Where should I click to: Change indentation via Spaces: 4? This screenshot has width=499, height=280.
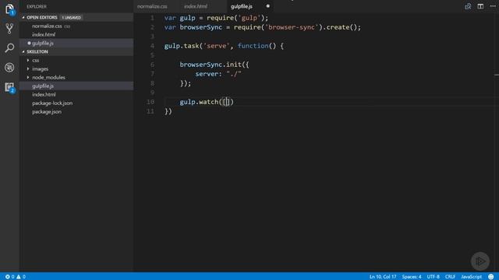pyautogui.click(x=412, y=277)
